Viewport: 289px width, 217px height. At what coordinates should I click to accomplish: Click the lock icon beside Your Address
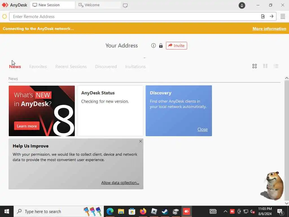click(161, 45)
